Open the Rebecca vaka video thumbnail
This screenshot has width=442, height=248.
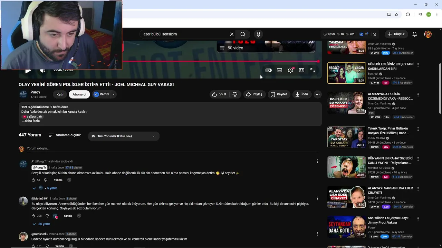347,103
